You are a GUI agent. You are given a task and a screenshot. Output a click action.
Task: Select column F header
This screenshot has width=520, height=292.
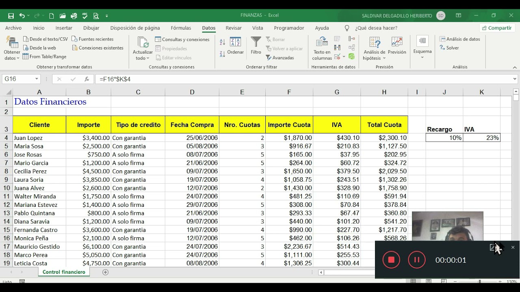point(289,92)
